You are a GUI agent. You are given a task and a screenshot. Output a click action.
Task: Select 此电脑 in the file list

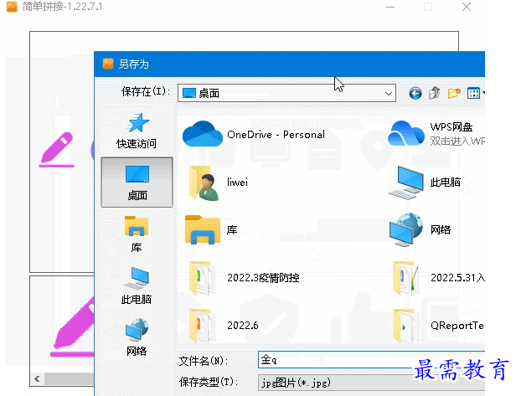[425, 183]
